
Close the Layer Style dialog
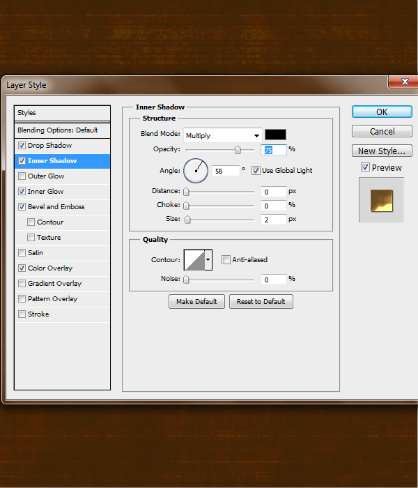point(403,82)
